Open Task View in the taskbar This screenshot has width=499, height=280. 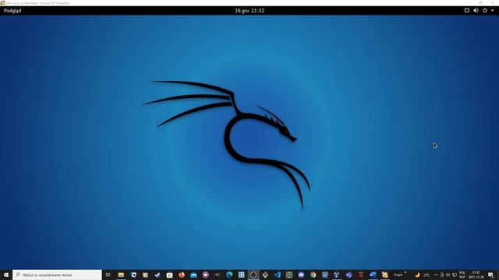tap(108, 275)
